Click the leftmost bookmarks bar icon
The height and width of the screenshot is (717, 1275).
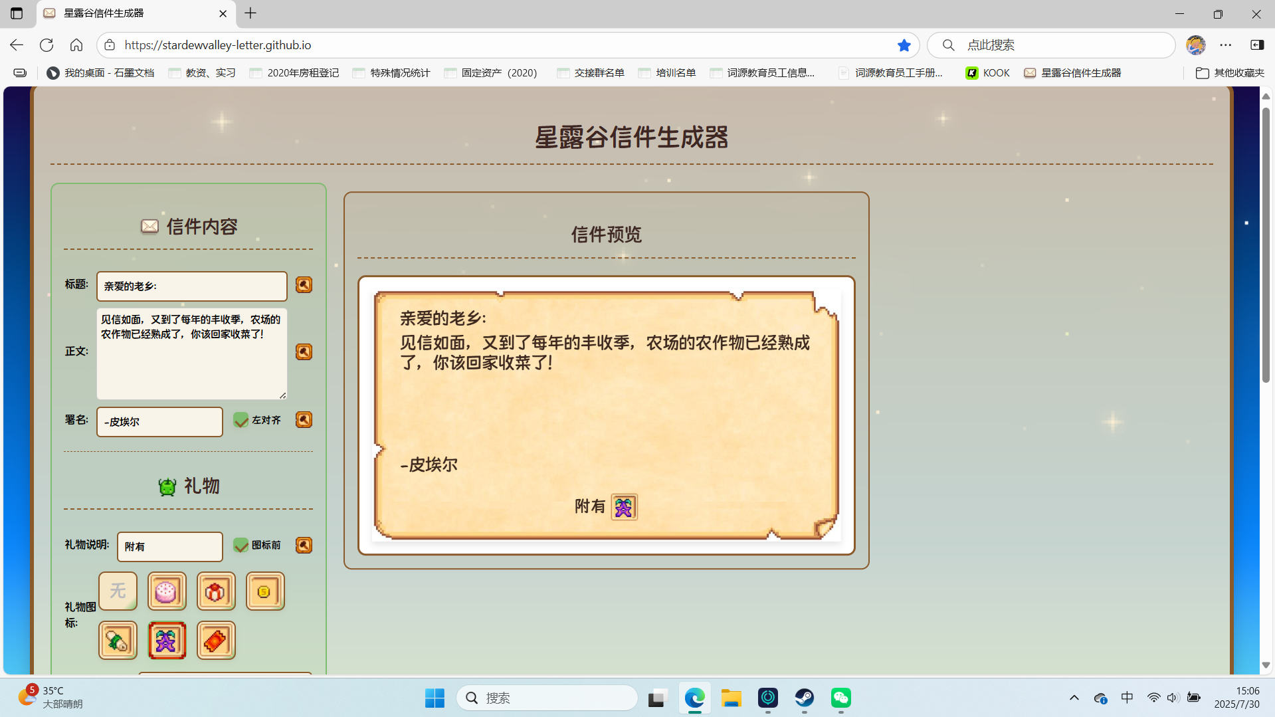coord(20,73)
